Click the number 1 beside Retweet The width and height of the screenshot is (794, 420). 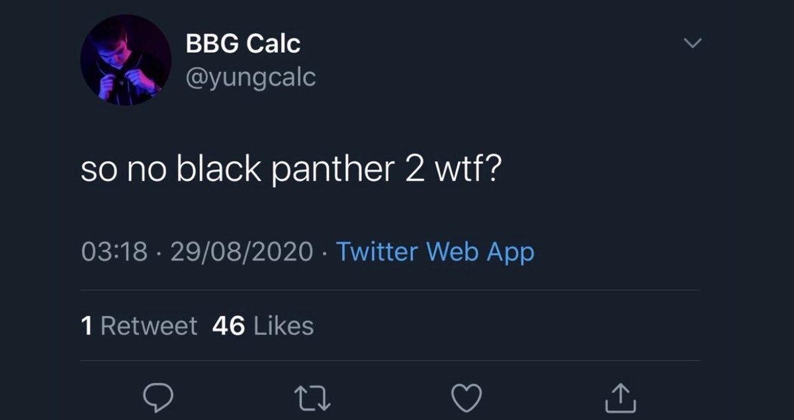[x=86, y=325]
